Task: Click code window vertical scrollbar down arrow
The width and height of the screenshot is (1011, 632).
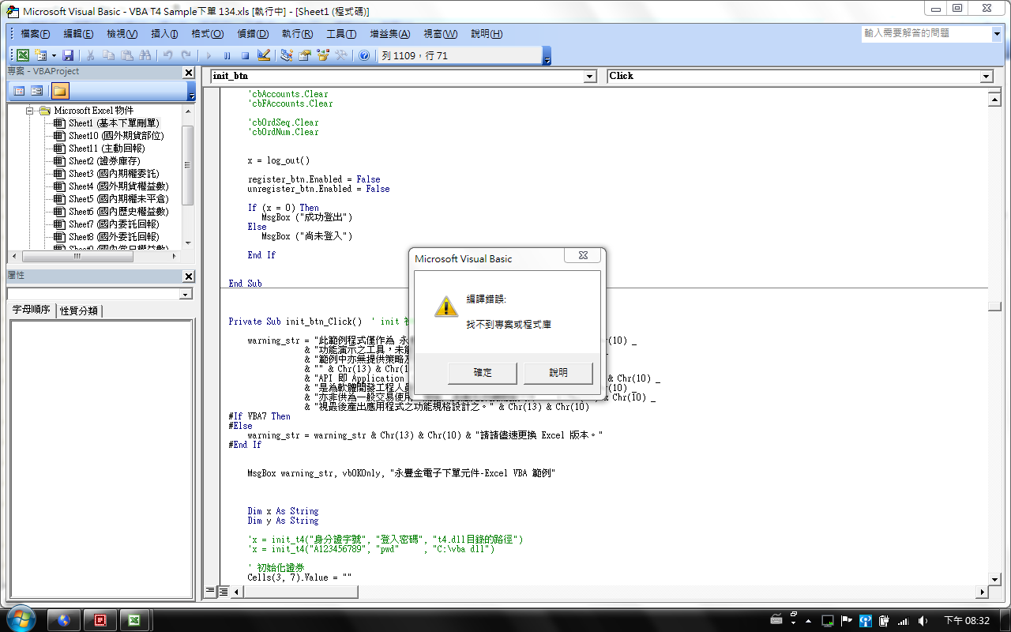Action: 995,577
